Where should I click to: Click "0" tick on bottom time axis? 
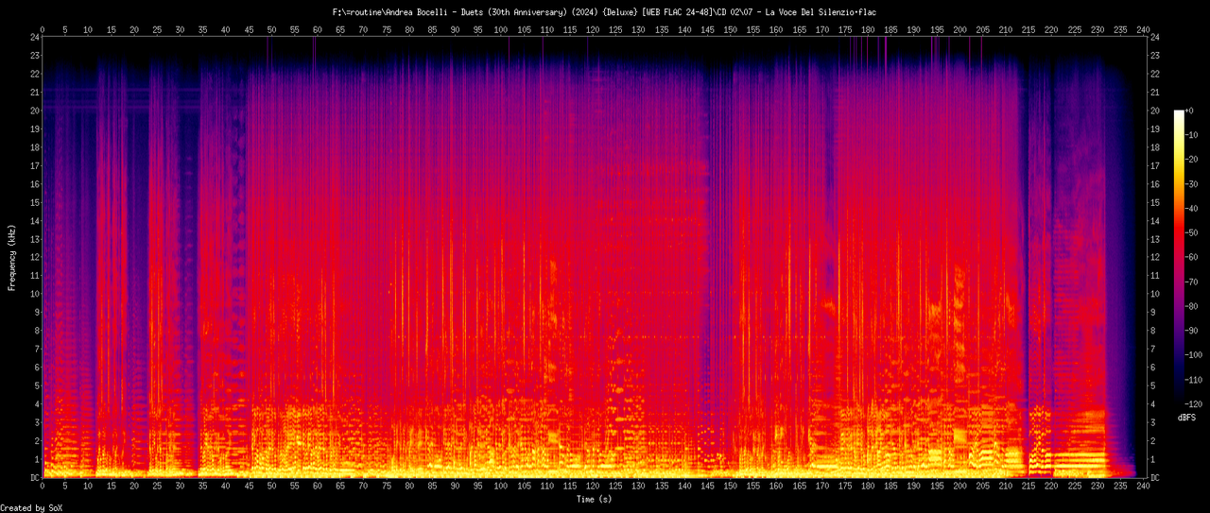coord(43,487)
